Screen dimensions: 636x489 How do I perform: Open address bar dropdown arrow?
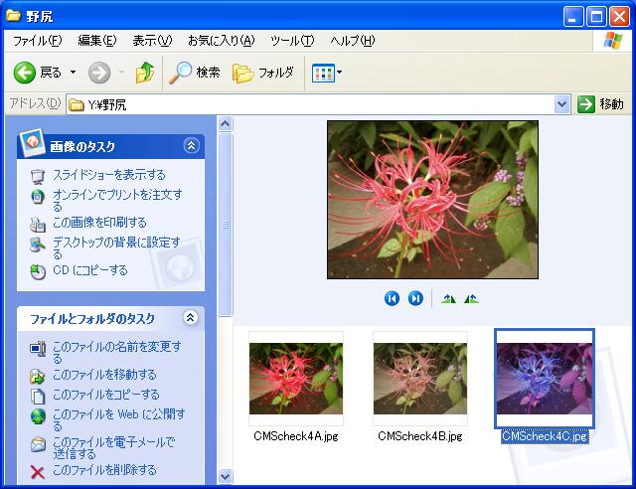click(562, 104)
